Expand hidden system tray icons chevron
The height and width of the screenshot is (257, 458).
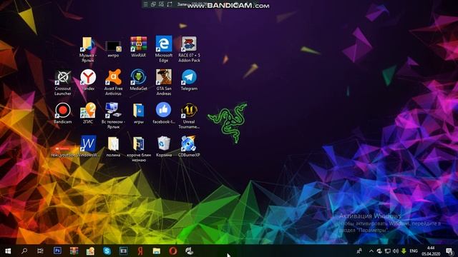point(371,251)
